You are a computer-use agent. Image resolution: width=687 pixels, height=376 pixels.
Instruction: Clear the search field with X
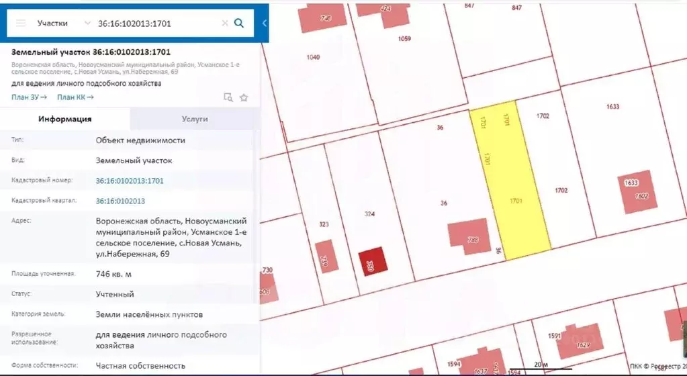[225, 23]
